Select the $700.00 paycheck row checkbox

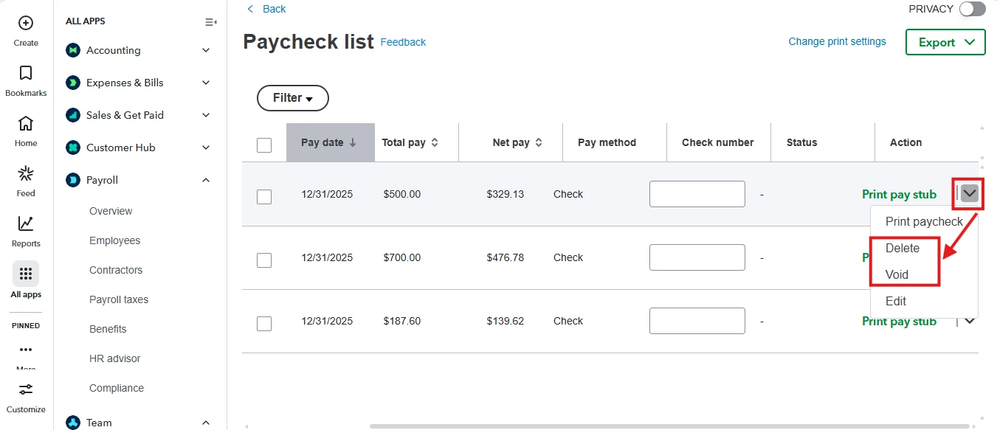coord(264,260)
